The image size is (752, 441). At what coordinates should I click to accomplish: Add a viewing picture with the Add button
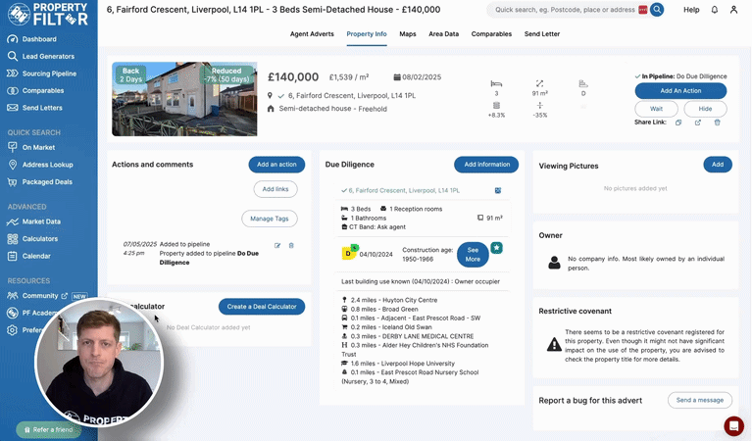[x=718, y=165]
